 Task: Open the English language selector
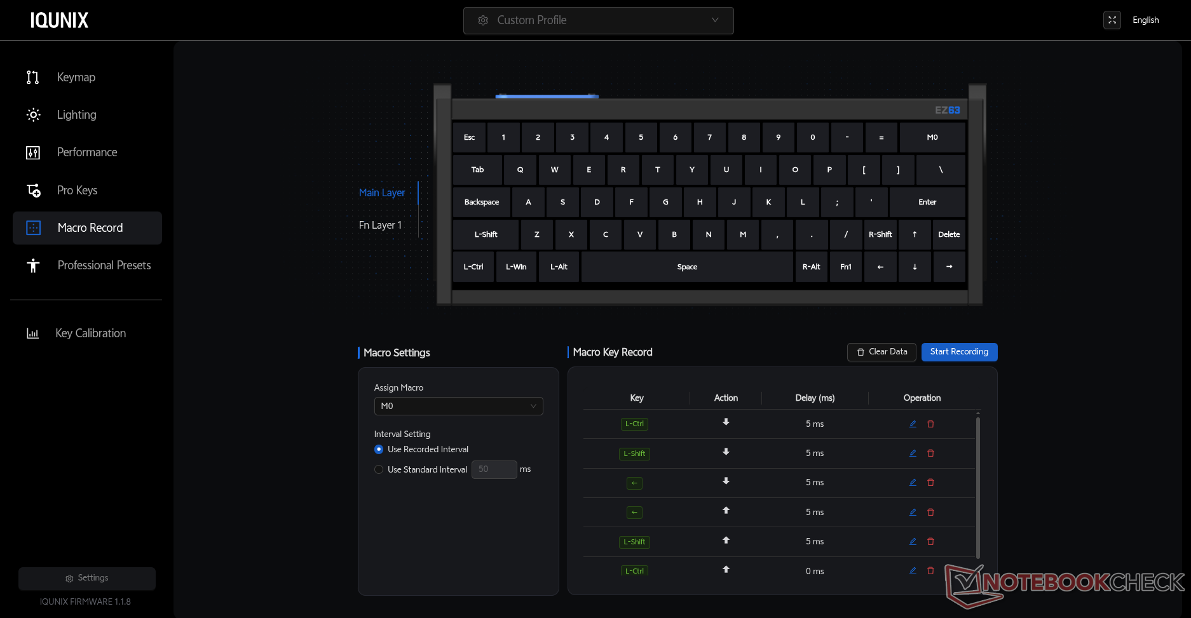(1145, 20)
